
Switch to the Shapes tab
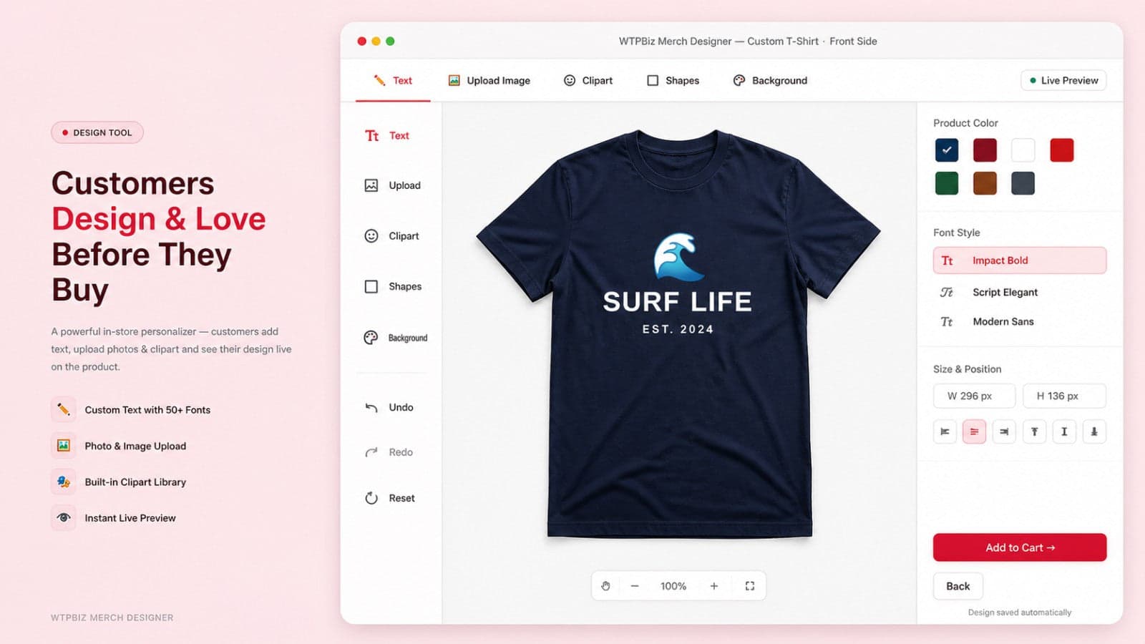pyautogui.click(x=673, y=81)
